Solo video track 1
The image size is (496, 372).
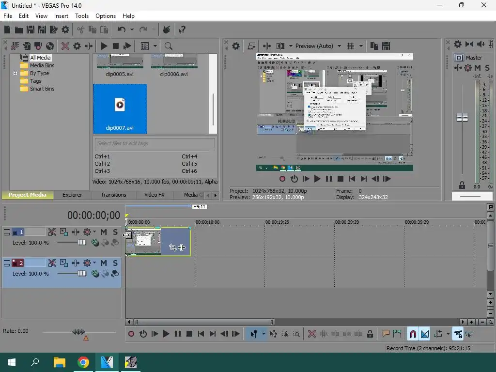(115, 232)
